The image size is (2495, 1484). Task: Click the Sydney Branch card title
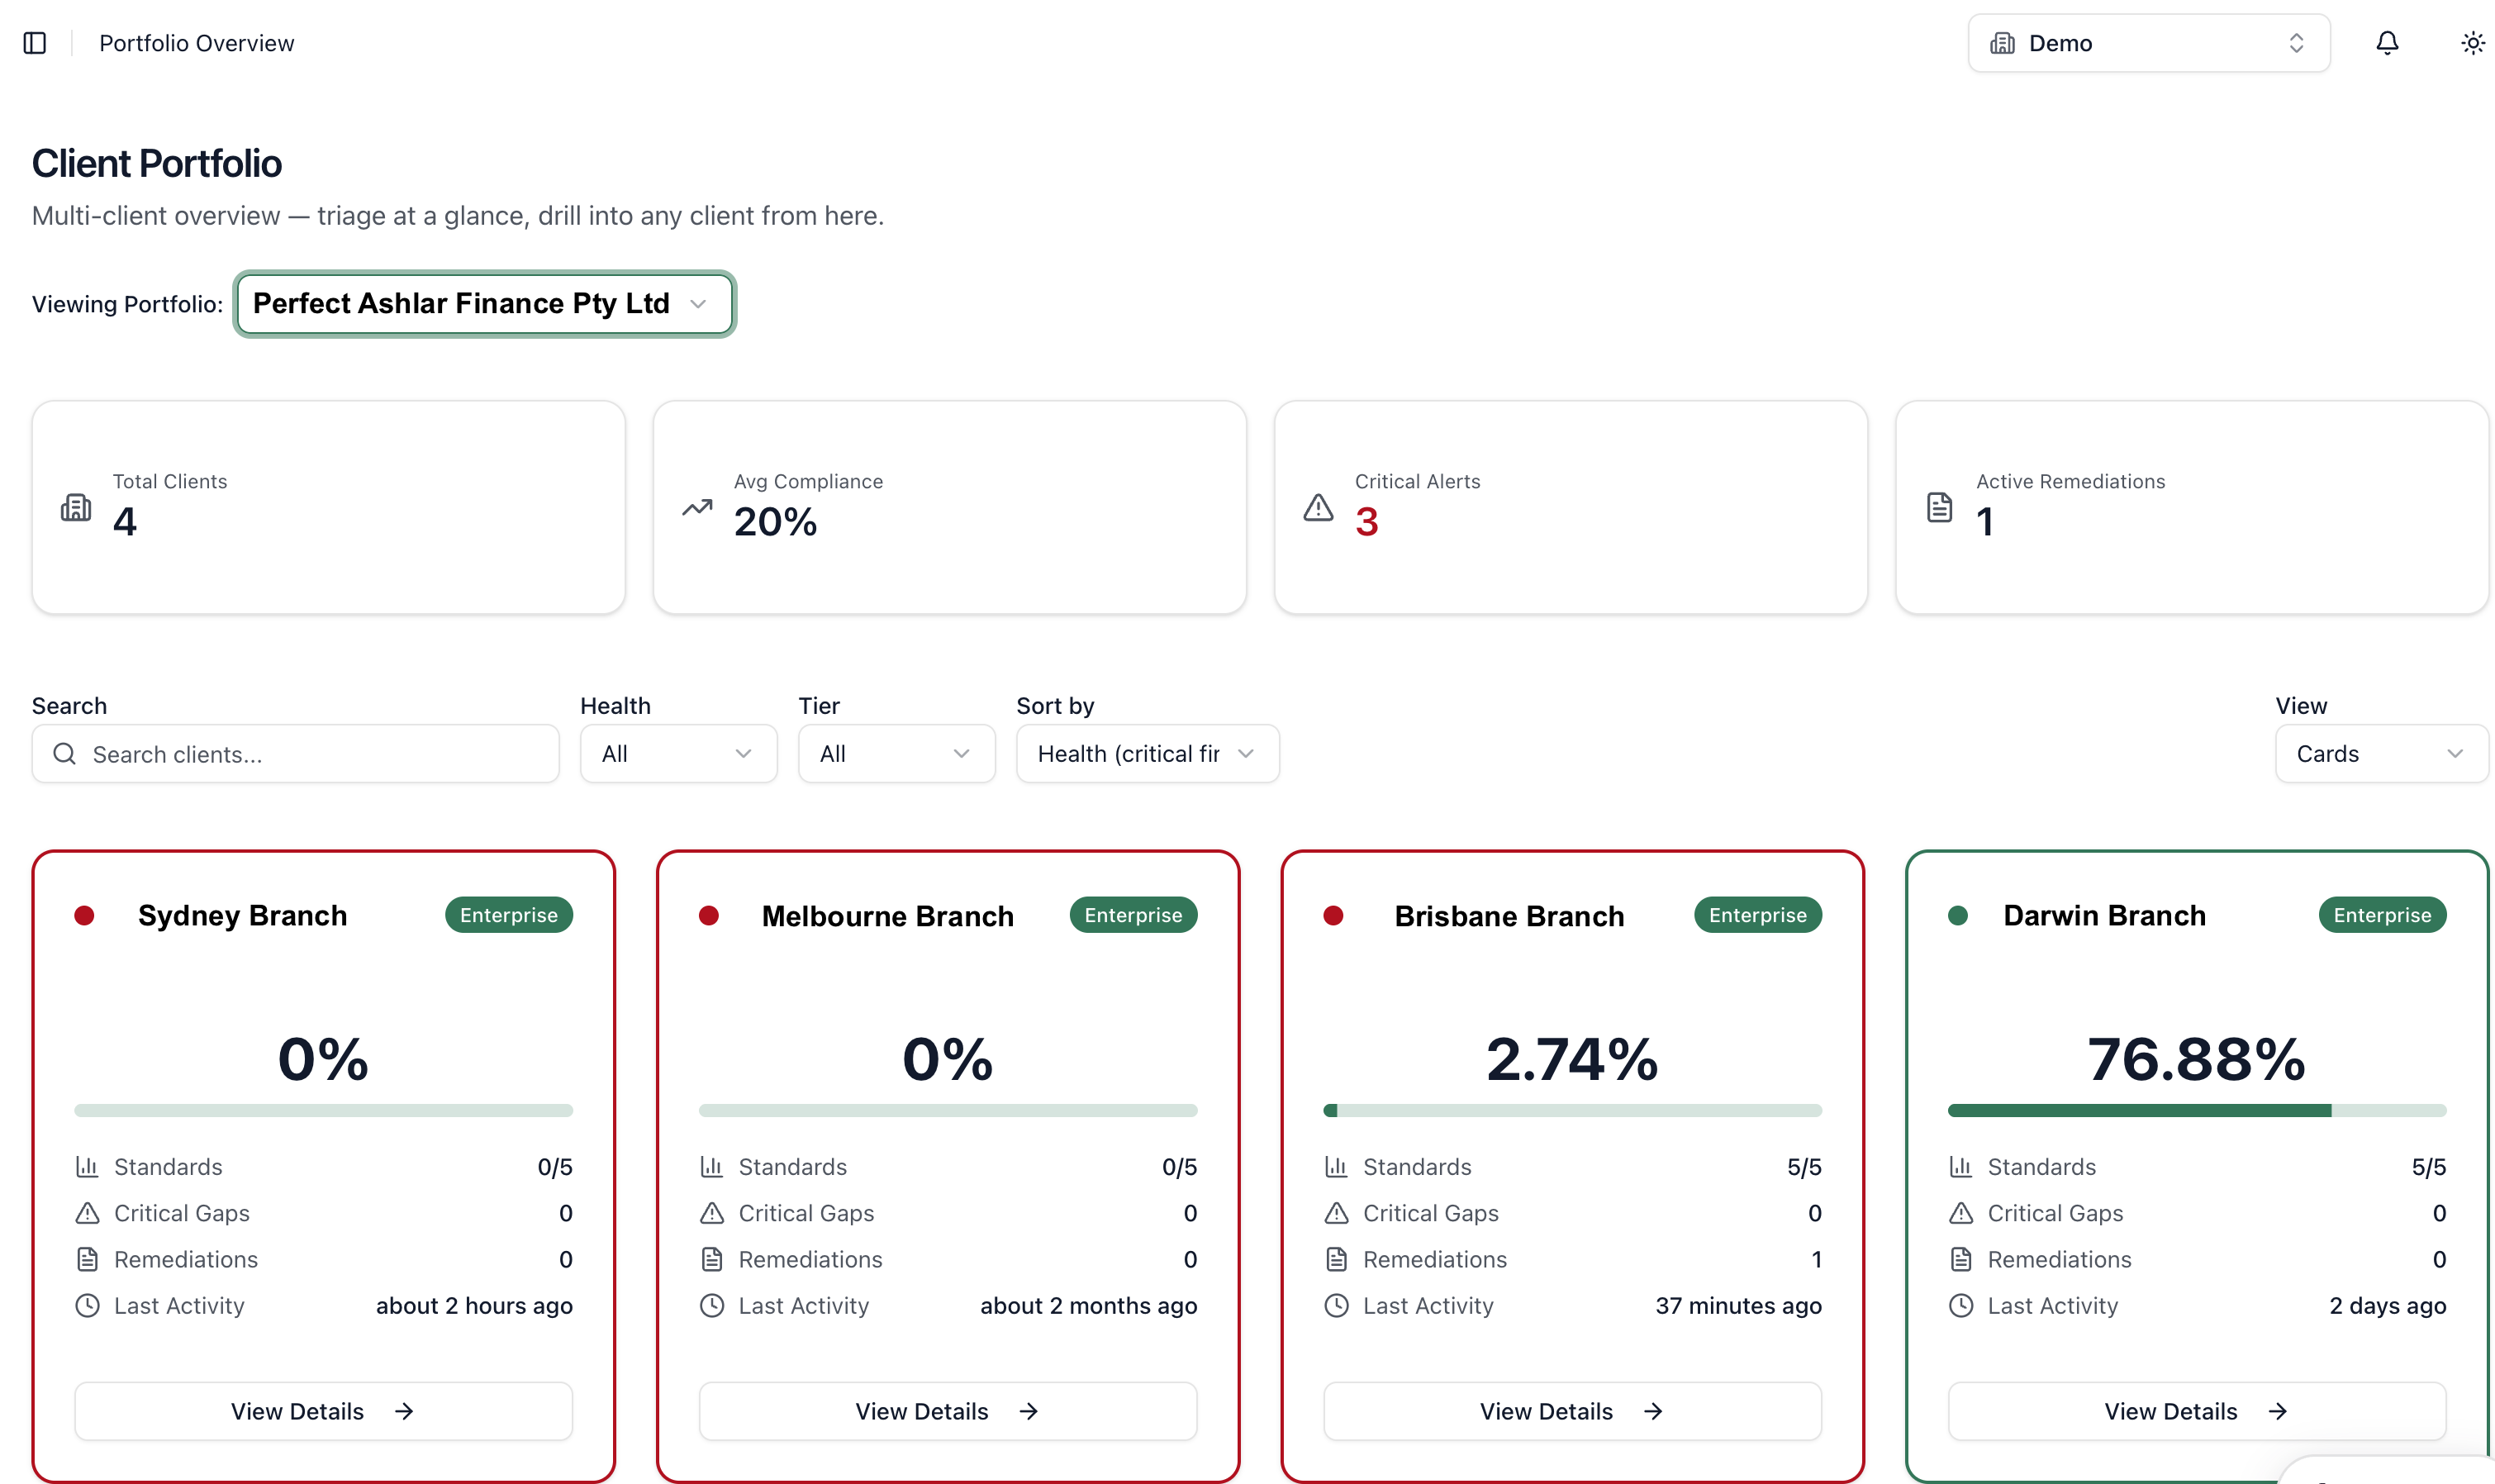(x=243, y=916)
